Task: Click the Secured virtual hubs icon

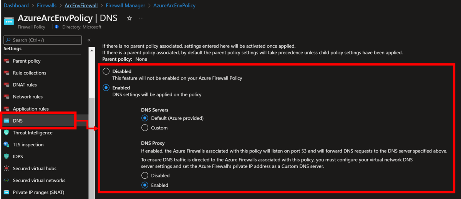Action: click(6, 169)
